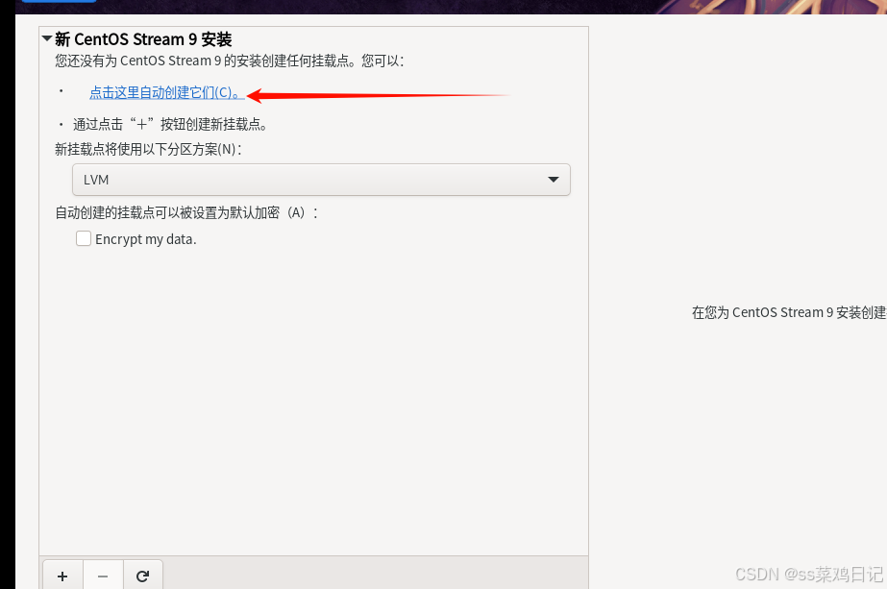Click the Encrypt my data label text
887x589 pixels.
[x=146, y=239]
